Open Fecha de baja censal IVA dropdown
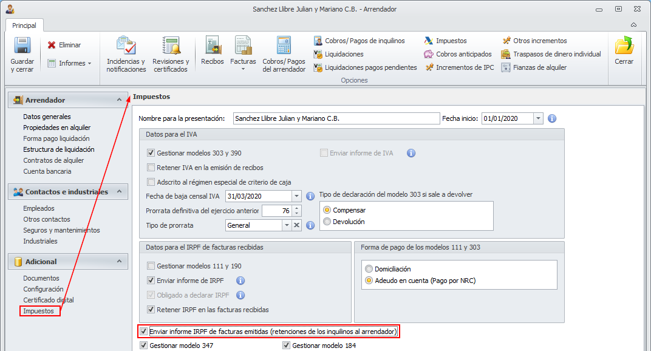The width and height of the screenshot is (651, 351). pos(296,196)
